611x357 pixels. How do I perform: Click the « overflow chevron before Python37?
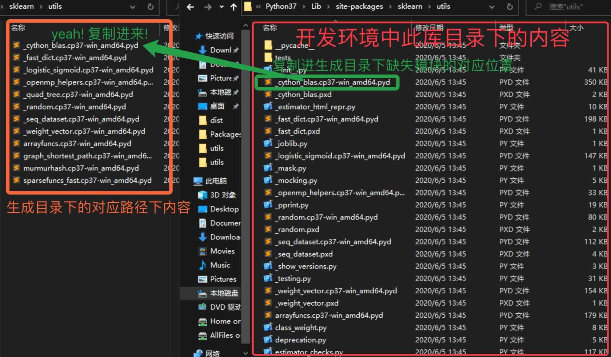pyautogui.click(x=258, y=7)
